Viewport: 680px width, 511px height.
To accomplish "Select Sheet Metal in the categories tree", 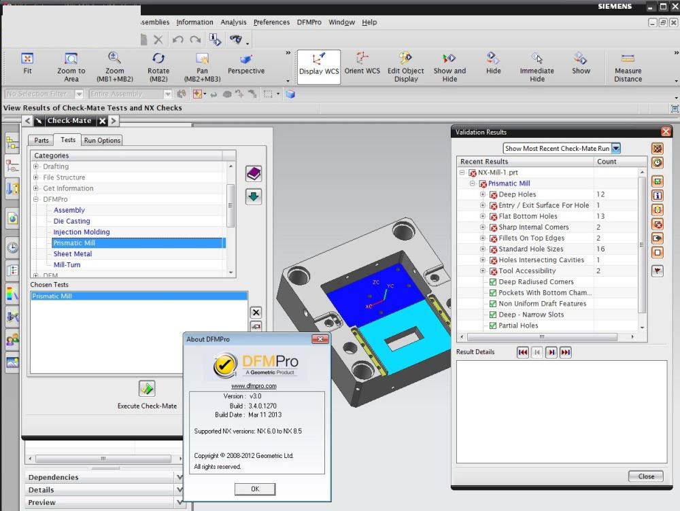I will 72,254.
